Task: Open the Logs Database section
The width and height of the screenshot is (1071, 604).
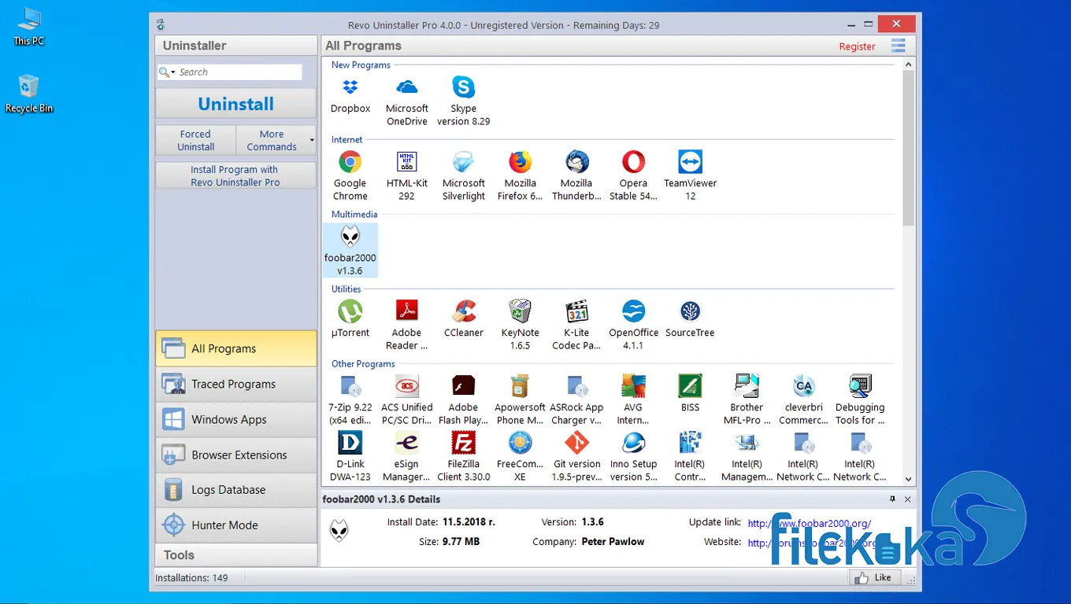Action: click(x=236, y=490)
